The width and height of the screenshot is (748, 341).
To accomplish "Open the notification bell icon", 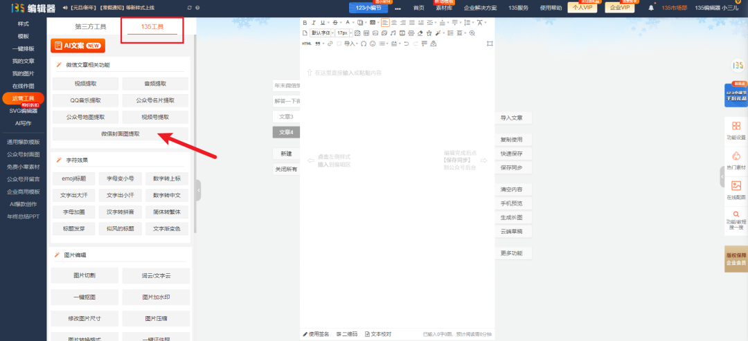I will (x=651, y=8).
